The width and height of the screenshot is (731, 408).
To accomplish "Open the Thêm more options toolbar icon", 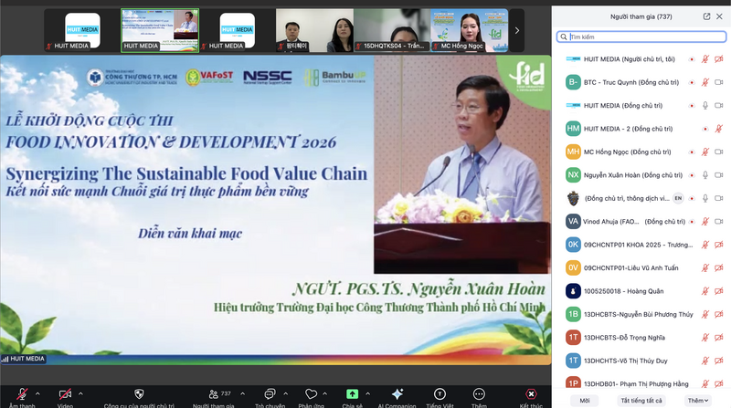I will pyautogui.click(x=479, y=394).
